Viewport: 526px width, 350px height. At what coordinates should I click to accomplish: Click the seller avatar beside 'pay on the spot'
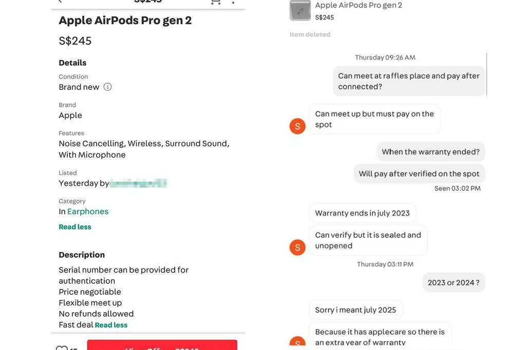pos(297,126)
